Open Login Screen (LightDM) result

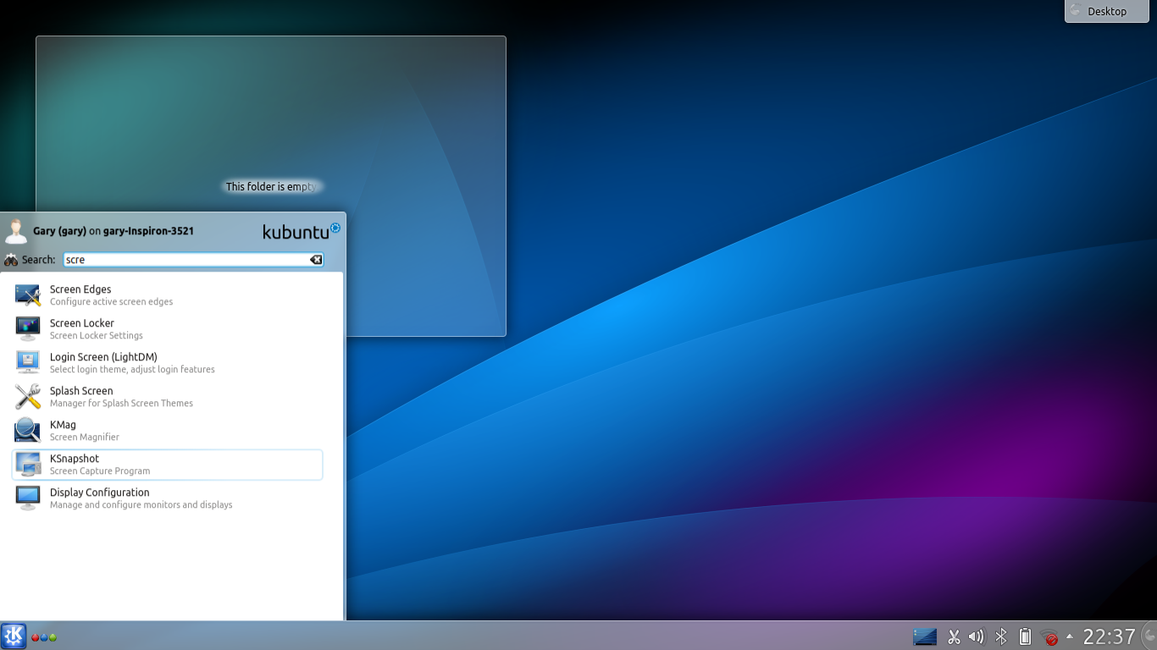(x=167, y=363)
